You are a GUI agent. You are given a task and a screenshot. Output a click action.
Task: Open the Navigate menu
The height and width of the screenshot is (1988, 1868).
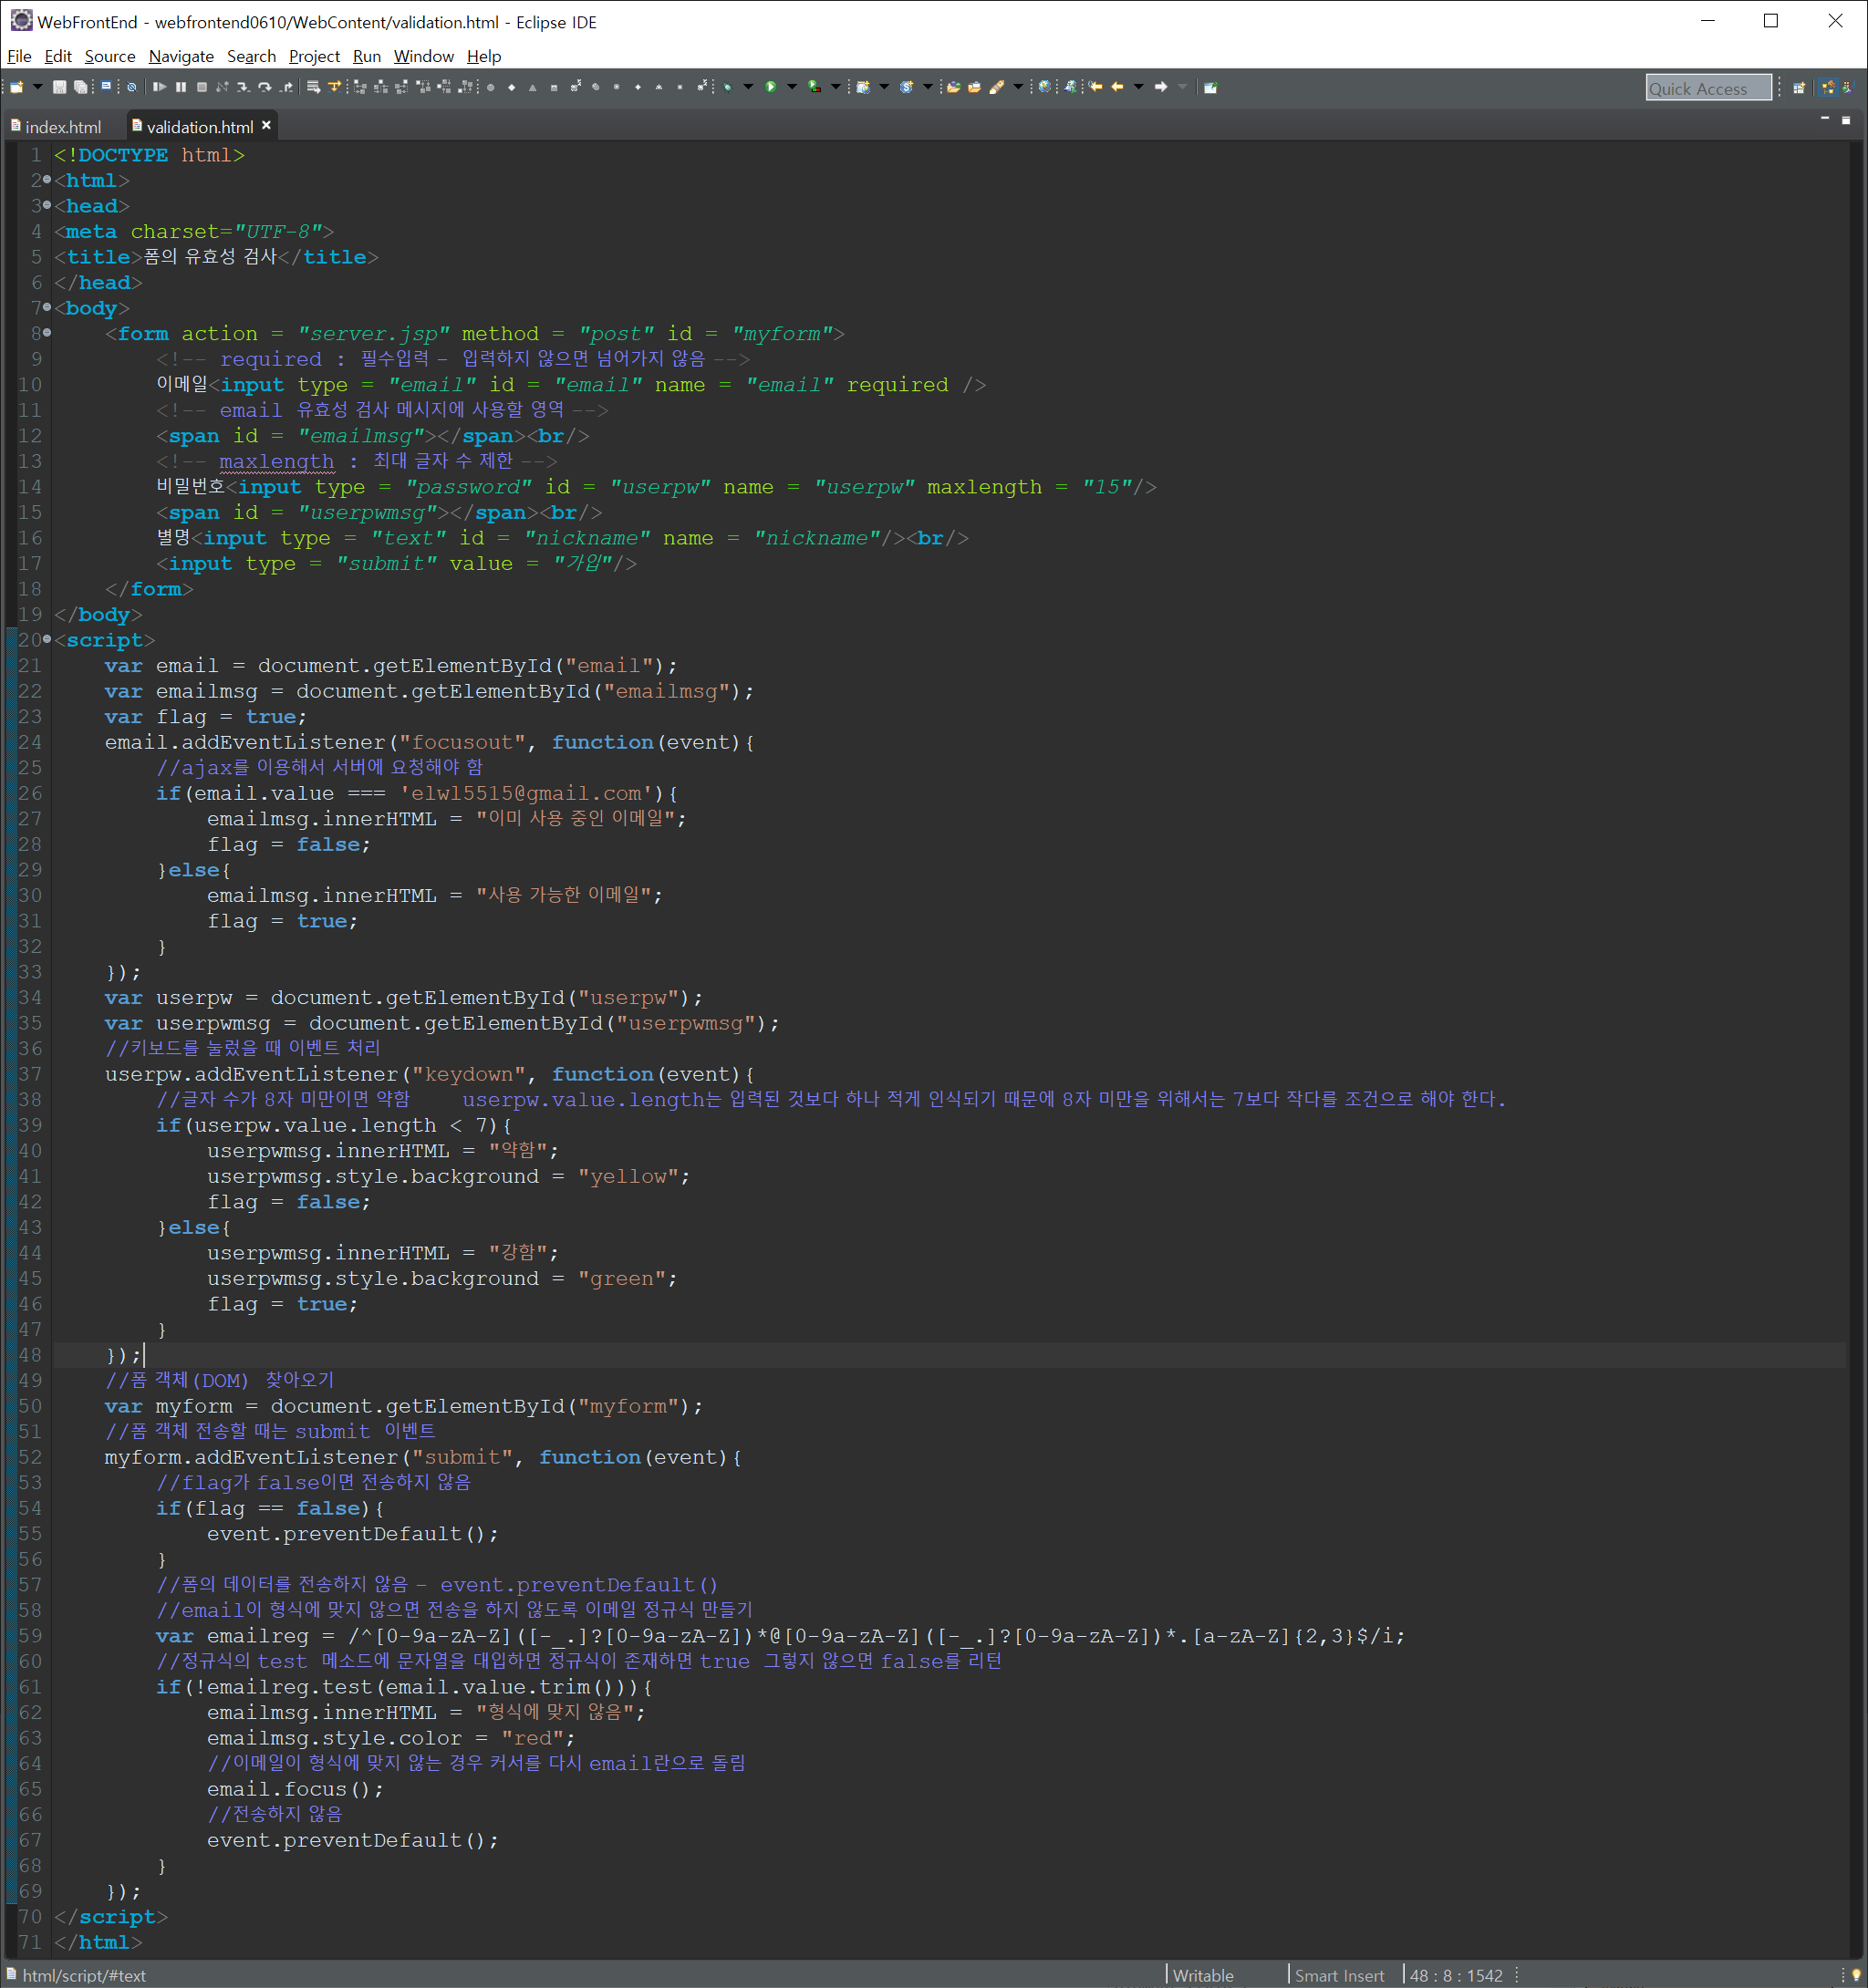[181, 56]
